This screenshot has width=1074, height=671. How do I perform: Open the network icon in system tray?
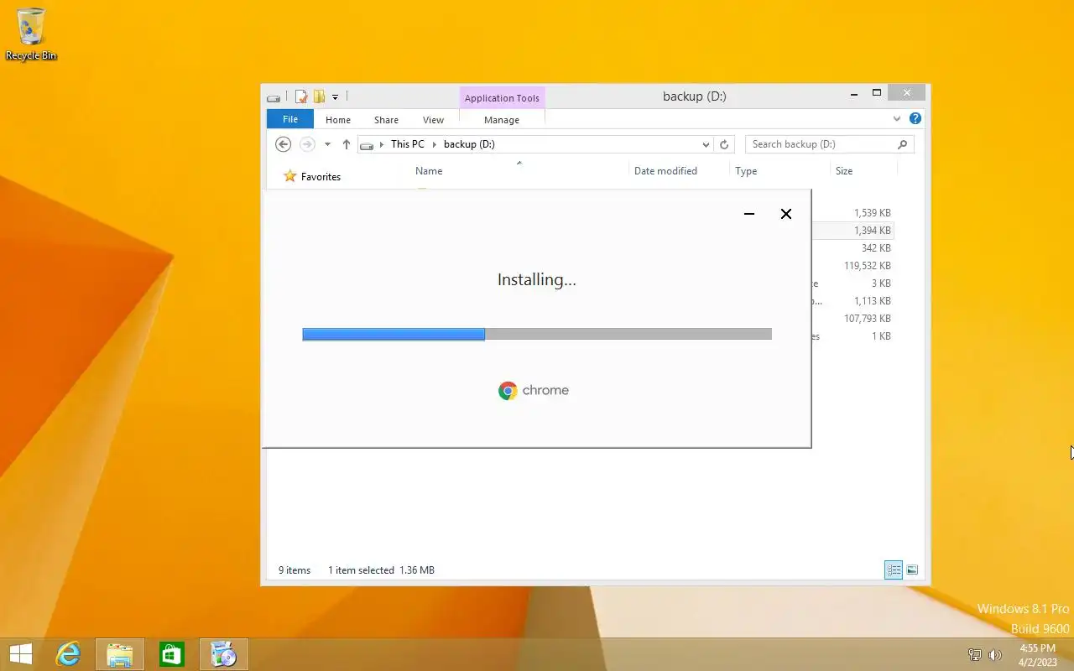click(x=975, y=655)
